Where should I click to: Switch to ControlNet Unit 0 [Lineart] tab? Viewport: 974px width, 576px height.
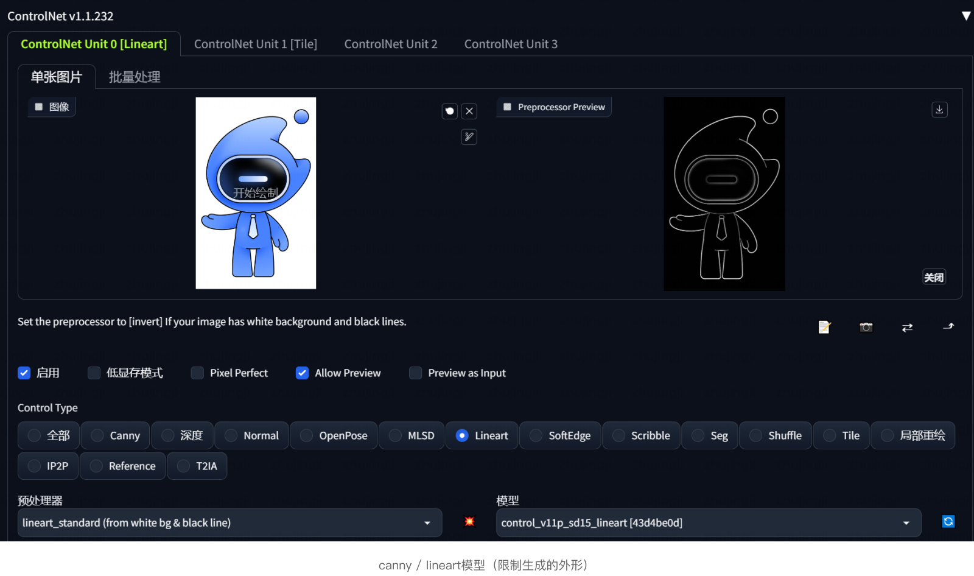coord(94,44)
